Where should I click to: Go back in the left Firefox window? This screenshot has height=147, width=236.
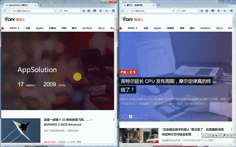4,11
